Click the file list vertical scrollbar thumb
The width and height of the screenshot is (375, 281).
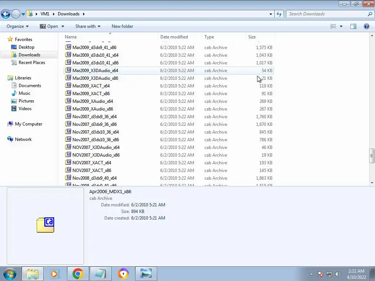(372, 156)
